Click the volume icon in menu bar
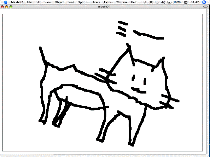The image size is (210, 157). tap(163, 2)
